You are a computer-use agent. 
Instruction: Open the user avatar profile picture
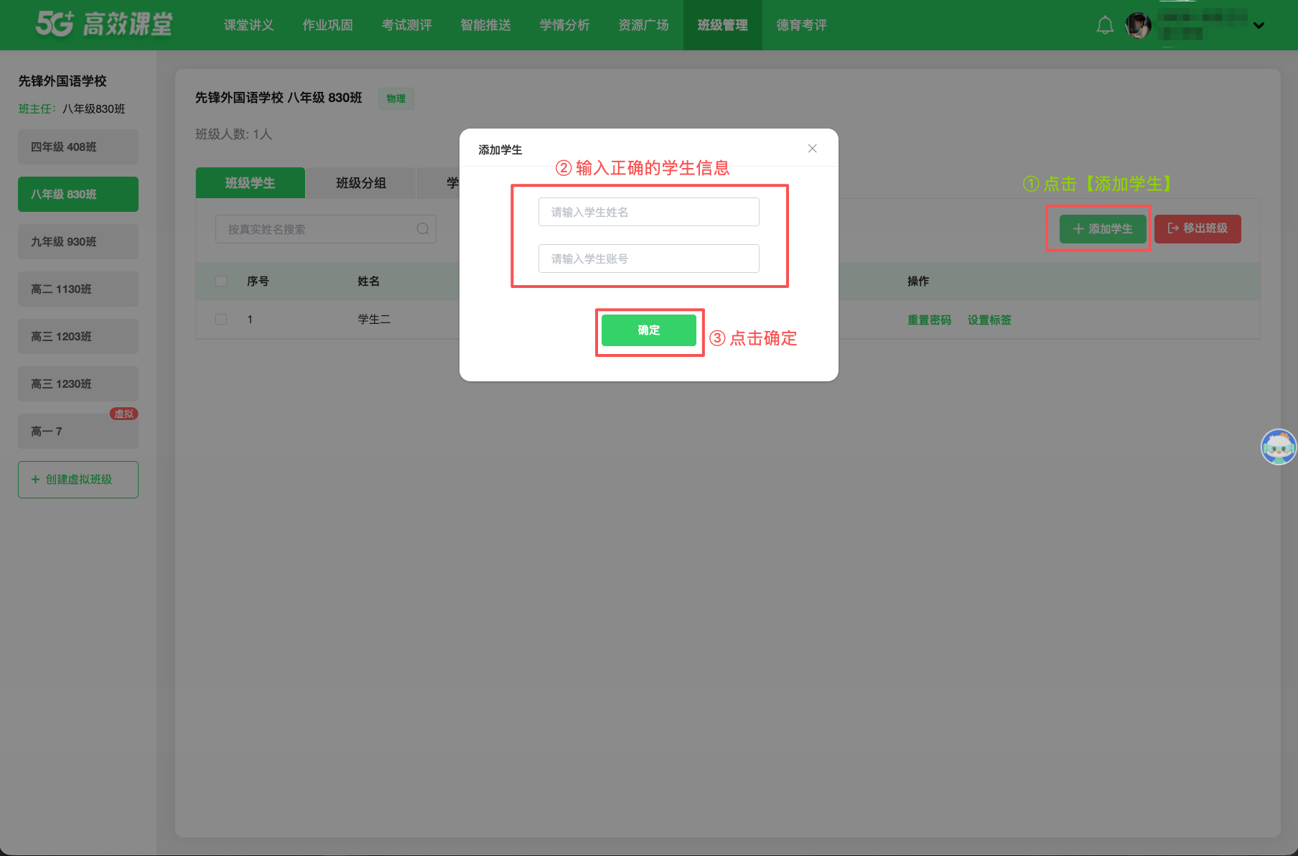(1139, 26)
